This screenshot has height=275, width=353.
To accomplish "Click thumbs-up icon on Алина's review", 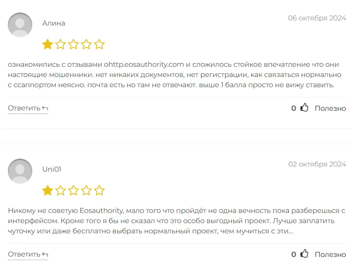I will coord(304,108).
